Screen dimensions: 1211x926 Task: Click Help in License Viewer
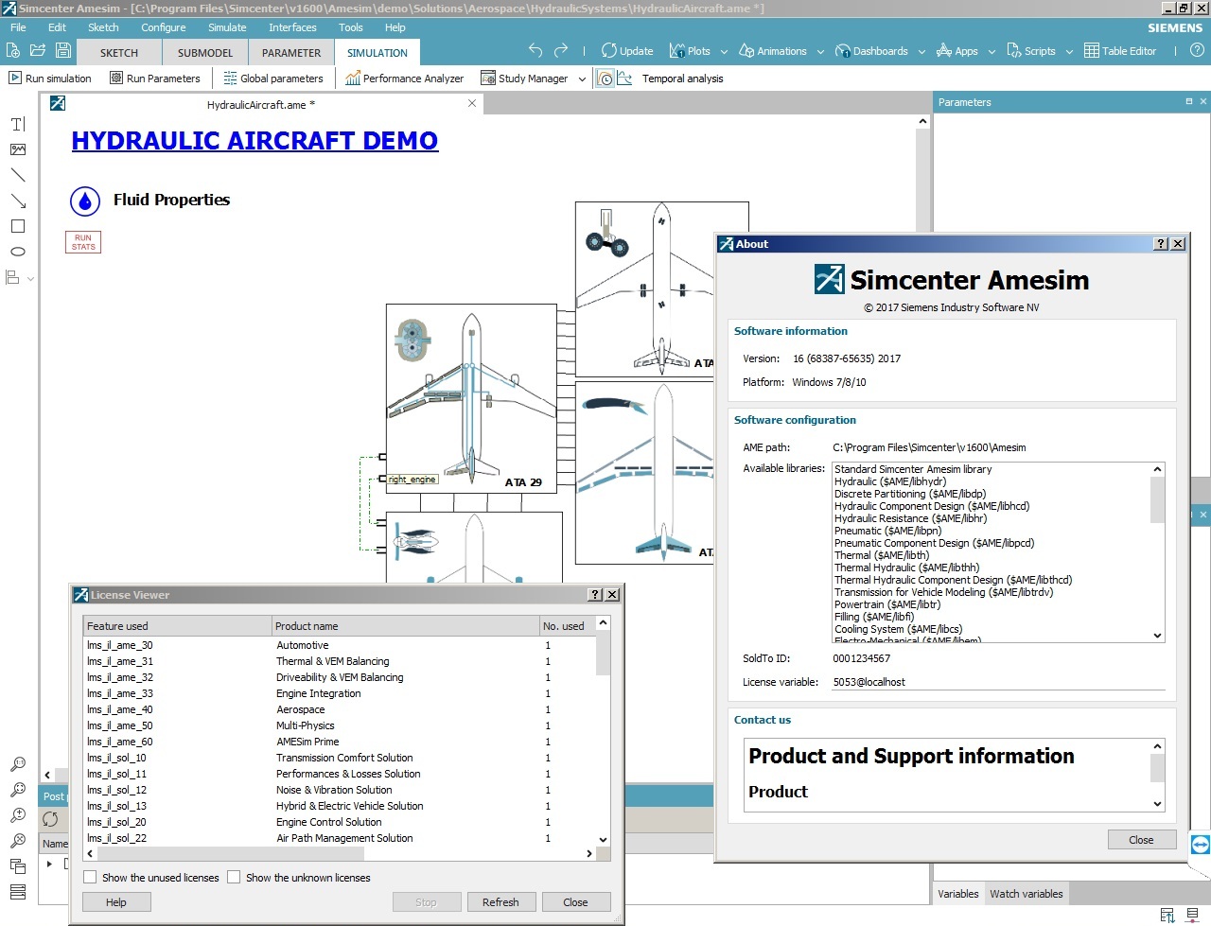[x=116, y=902]
